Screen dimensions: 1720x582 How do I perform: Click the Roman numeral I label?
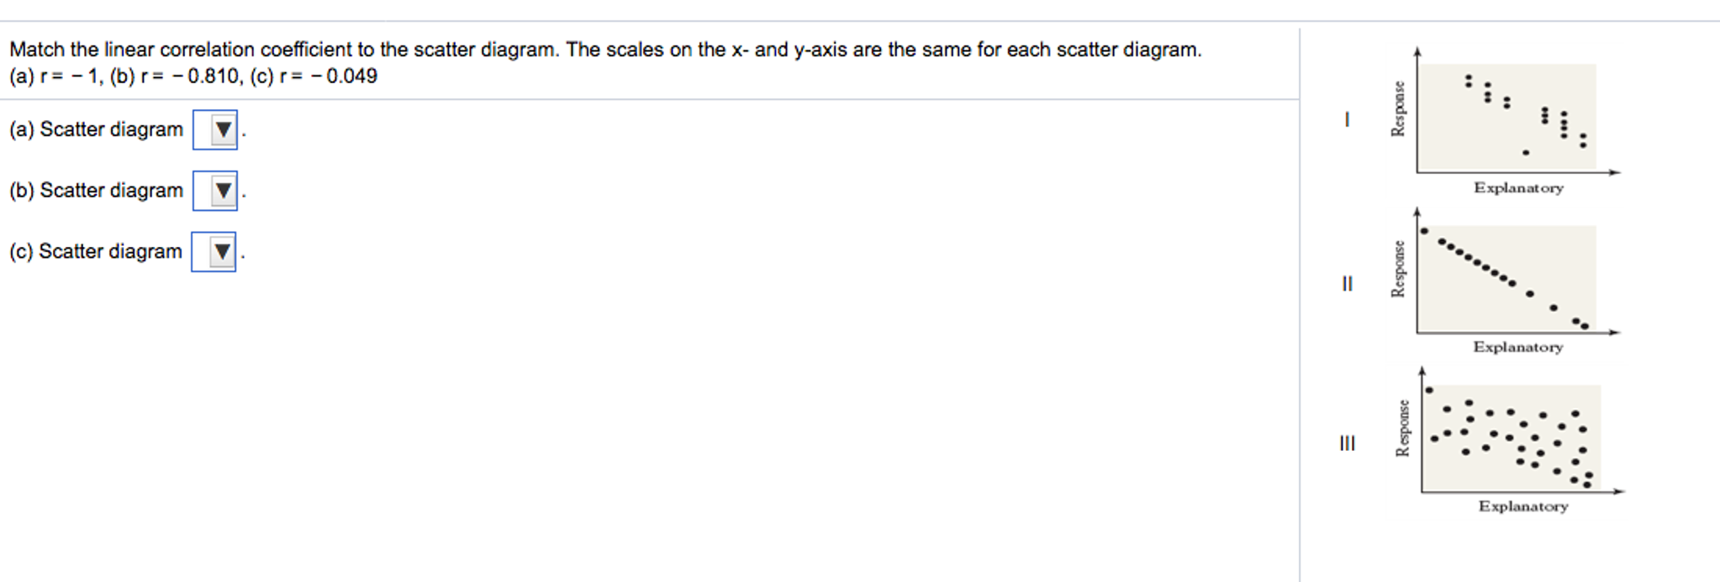tap(1348, 119)
